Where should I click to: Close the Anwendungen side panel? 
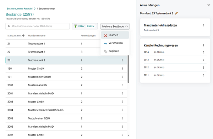pyautogui.click(x=208, y=5)
